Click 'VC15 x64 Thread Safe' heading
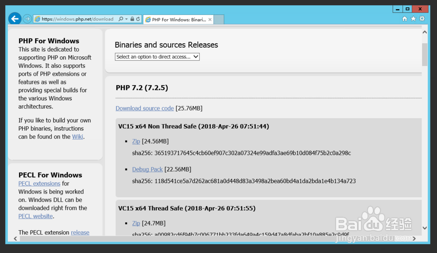 187,208
